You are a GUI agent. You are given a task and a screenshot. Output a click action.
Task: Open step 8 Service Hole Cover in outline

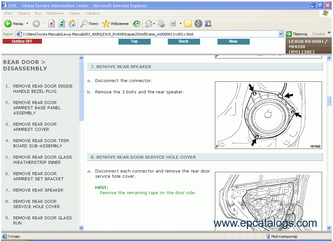[x=36, y=204]
